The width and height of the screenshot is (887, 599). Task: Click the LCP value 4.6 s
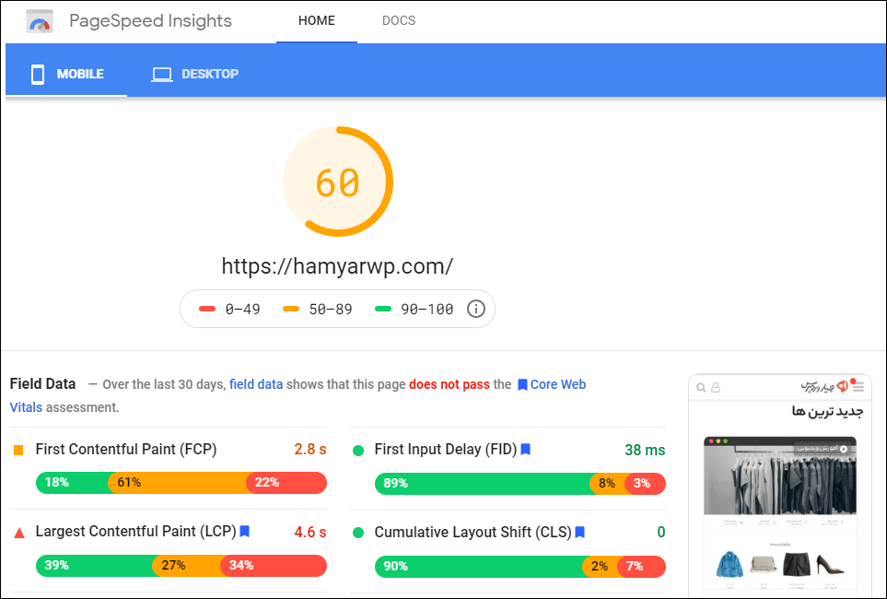[x=310, y=533]
